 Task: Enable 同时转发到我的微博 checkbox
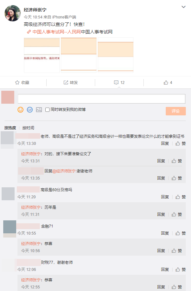pyautogui.click(x=48, y=110)
